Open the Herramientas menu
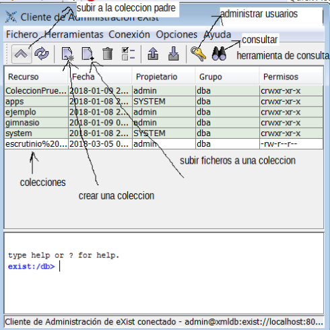Image resolution: width=330 pixels, height=330 pixels. click(73, 34)
